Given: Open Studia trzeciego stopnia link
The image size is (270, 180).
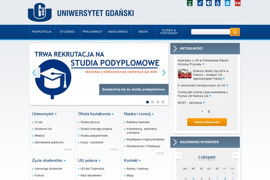Looking at the screenshot, I should click(x=96, y=129).
